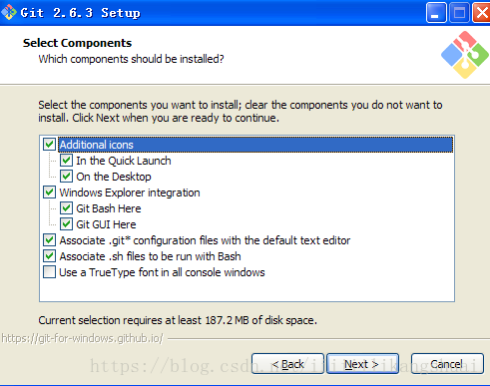Close the Git Setup window
The height and width of the screenshot is (386, 490).
point(482,13)
